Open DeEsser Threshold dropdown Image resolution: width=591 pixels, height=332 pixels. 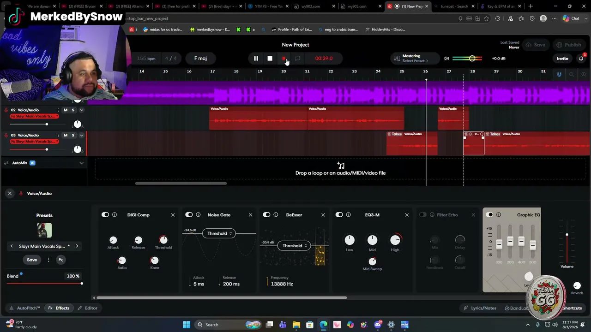295,246
